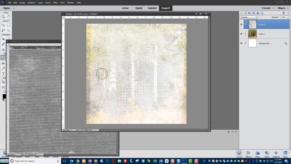291x164 pixels.
Task: Open the More panel options
Action: (286, 154)
